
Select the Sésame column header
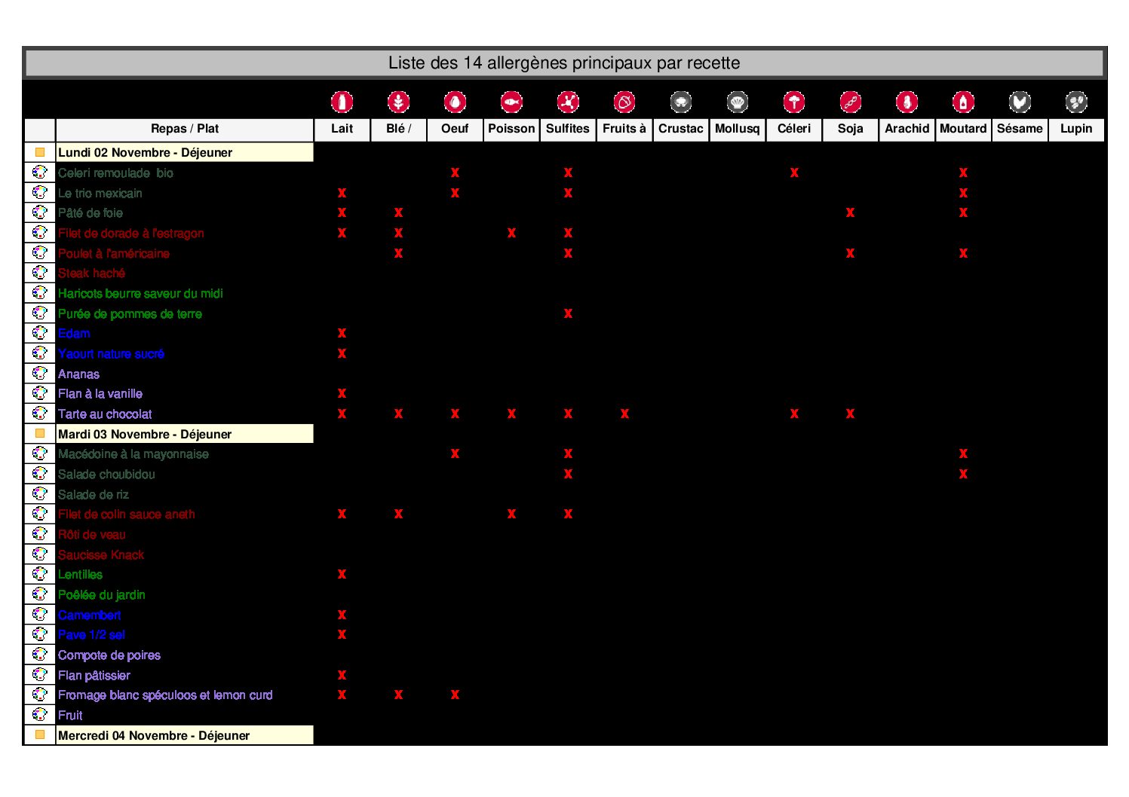coord(1020,129)
